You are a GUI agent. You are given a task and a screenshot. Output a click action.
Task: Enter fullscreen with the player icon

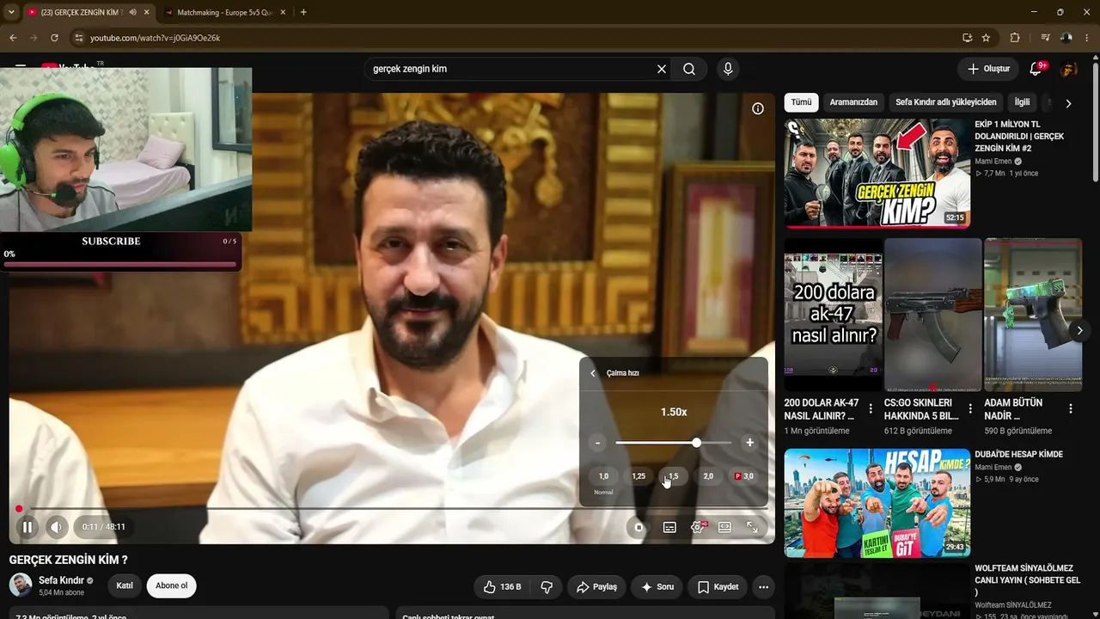pos(752,527)
